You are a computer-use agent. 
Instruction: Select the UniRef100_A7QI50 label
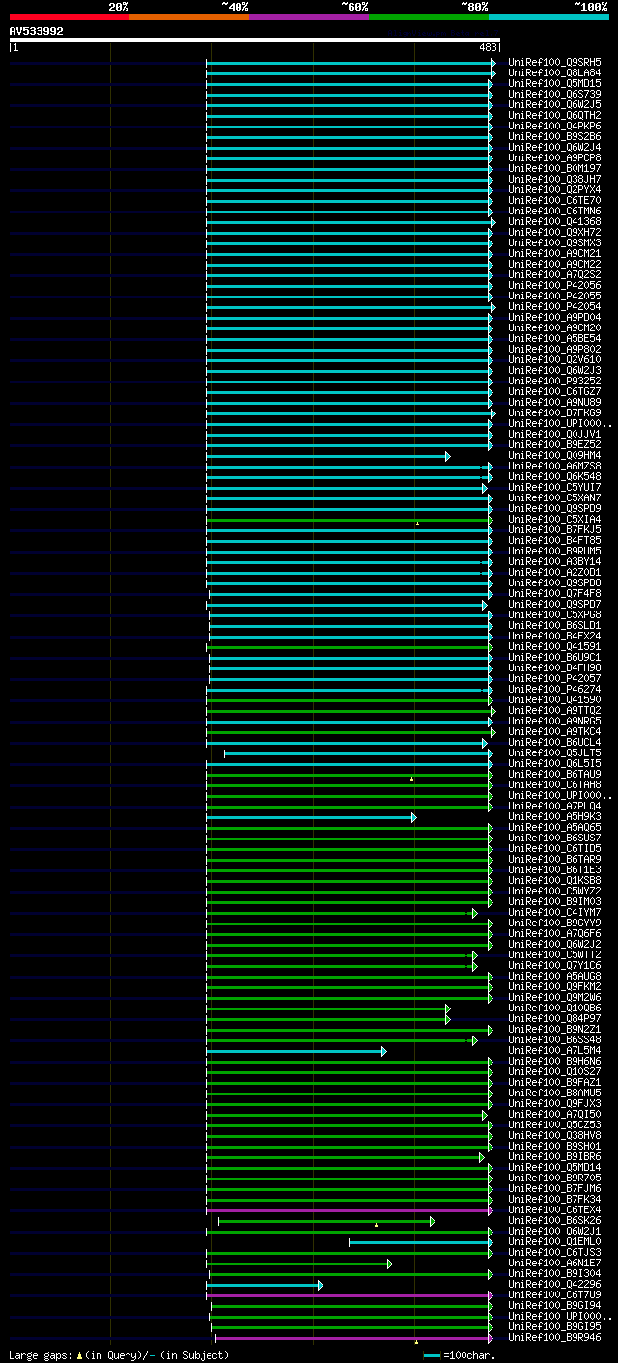554,1114
